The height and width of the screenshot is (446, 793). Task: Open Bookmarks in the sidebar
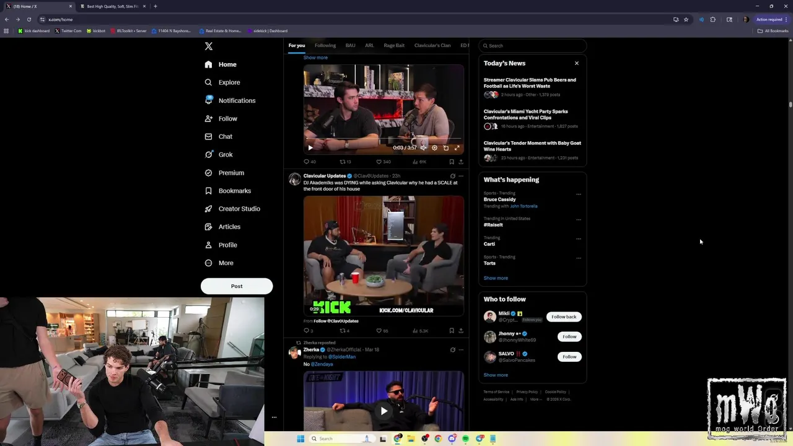pyautogui.click(x=227, y=191)
